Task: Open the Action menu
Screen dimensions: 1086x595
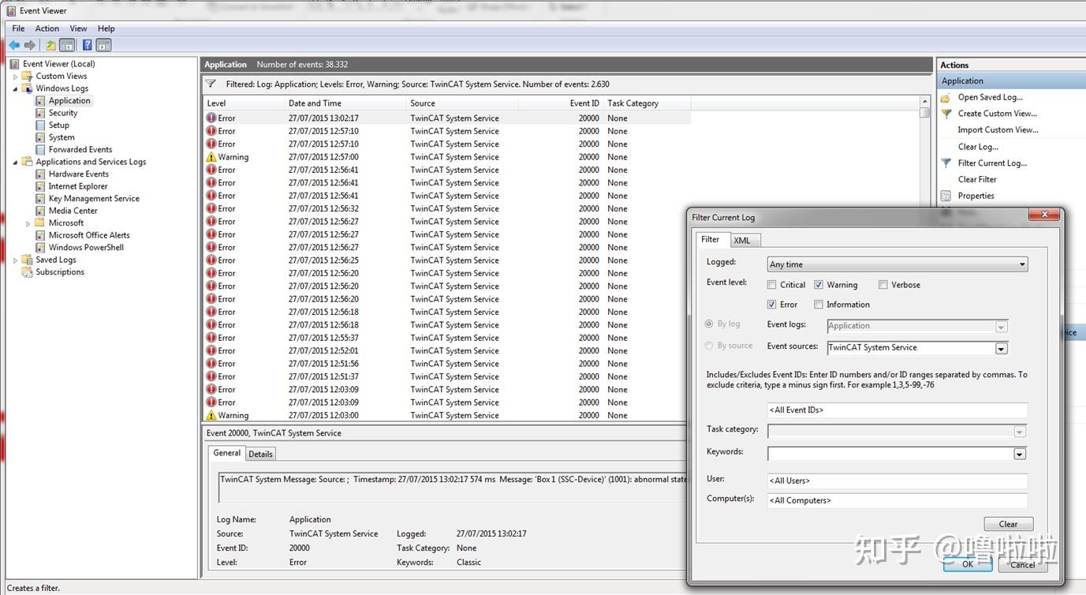Action: (x=47, y=28)
